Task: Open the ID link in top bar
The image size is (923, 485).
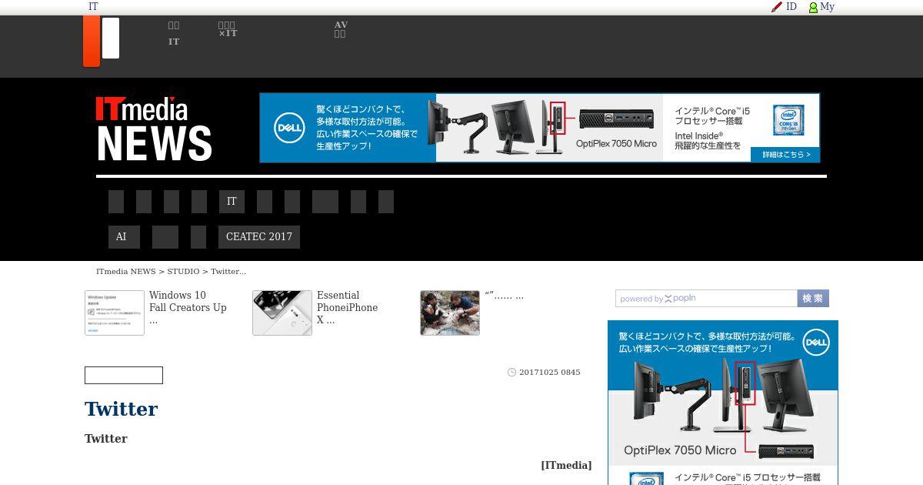Action: 791,7
